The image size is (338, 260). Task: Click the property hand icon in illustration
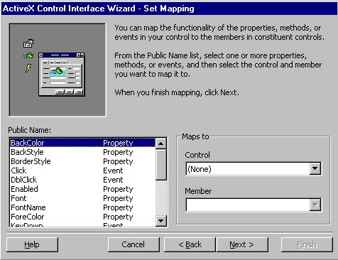[x=28, y=43]
